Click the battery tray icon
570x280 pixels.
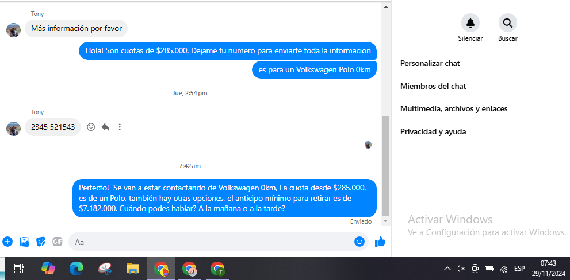point(489,269)
